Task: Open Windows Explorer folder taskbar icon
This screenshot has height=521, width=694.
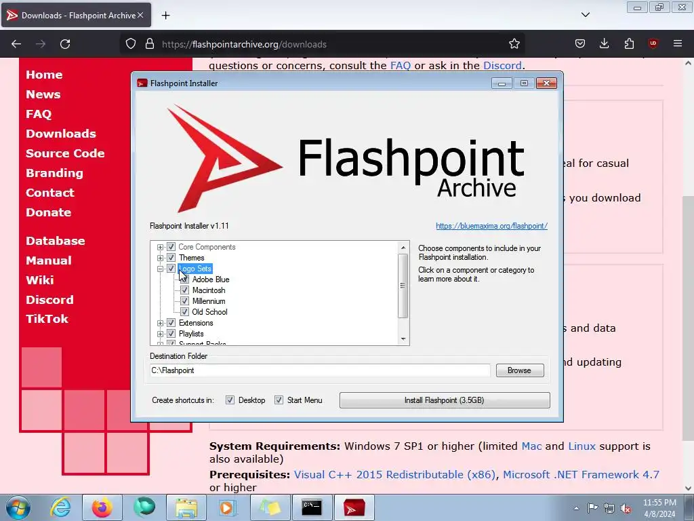Action: coord(186,507)
